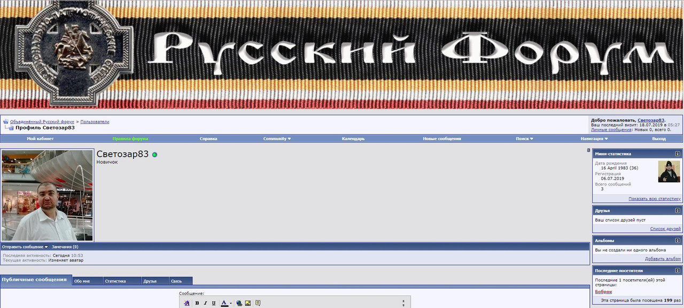This screenshot has height=308, width=684.
Task: Toggle italic formatting in message editor
Action: [x=205, y=303]
